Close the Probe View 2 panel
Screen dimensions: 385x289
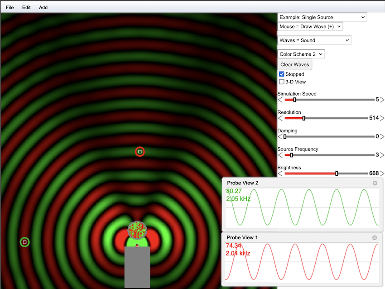point(375,183)
